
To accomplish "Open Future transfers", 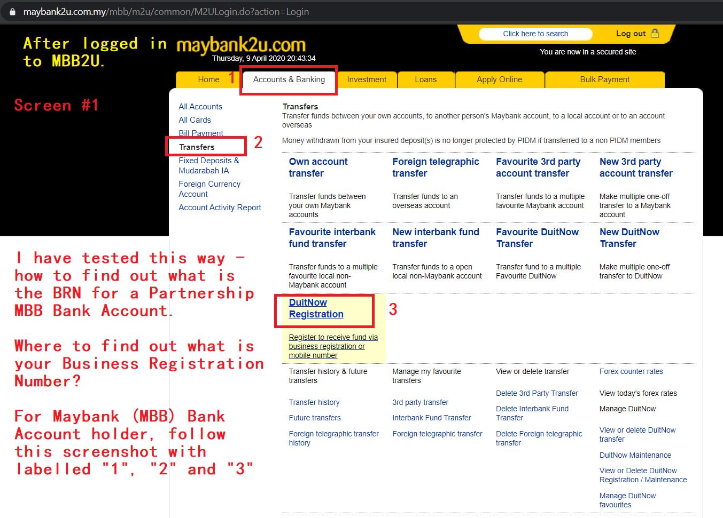I will (315, 418).
